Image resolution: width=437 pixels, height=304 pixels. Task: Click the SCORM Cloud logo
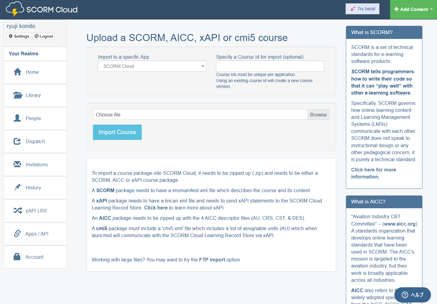42,9
